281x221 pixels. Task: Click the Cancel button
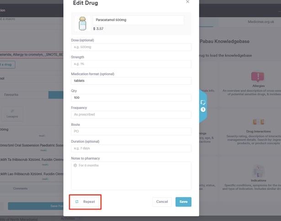[162, 202]
